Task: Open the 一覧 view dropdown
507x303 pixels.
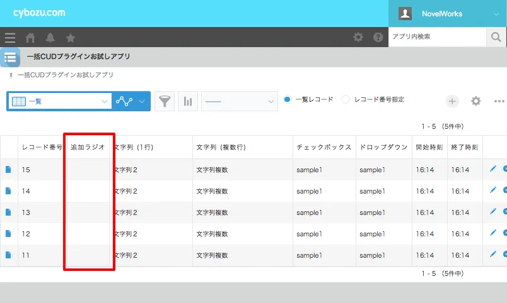Action: point(59,101)
